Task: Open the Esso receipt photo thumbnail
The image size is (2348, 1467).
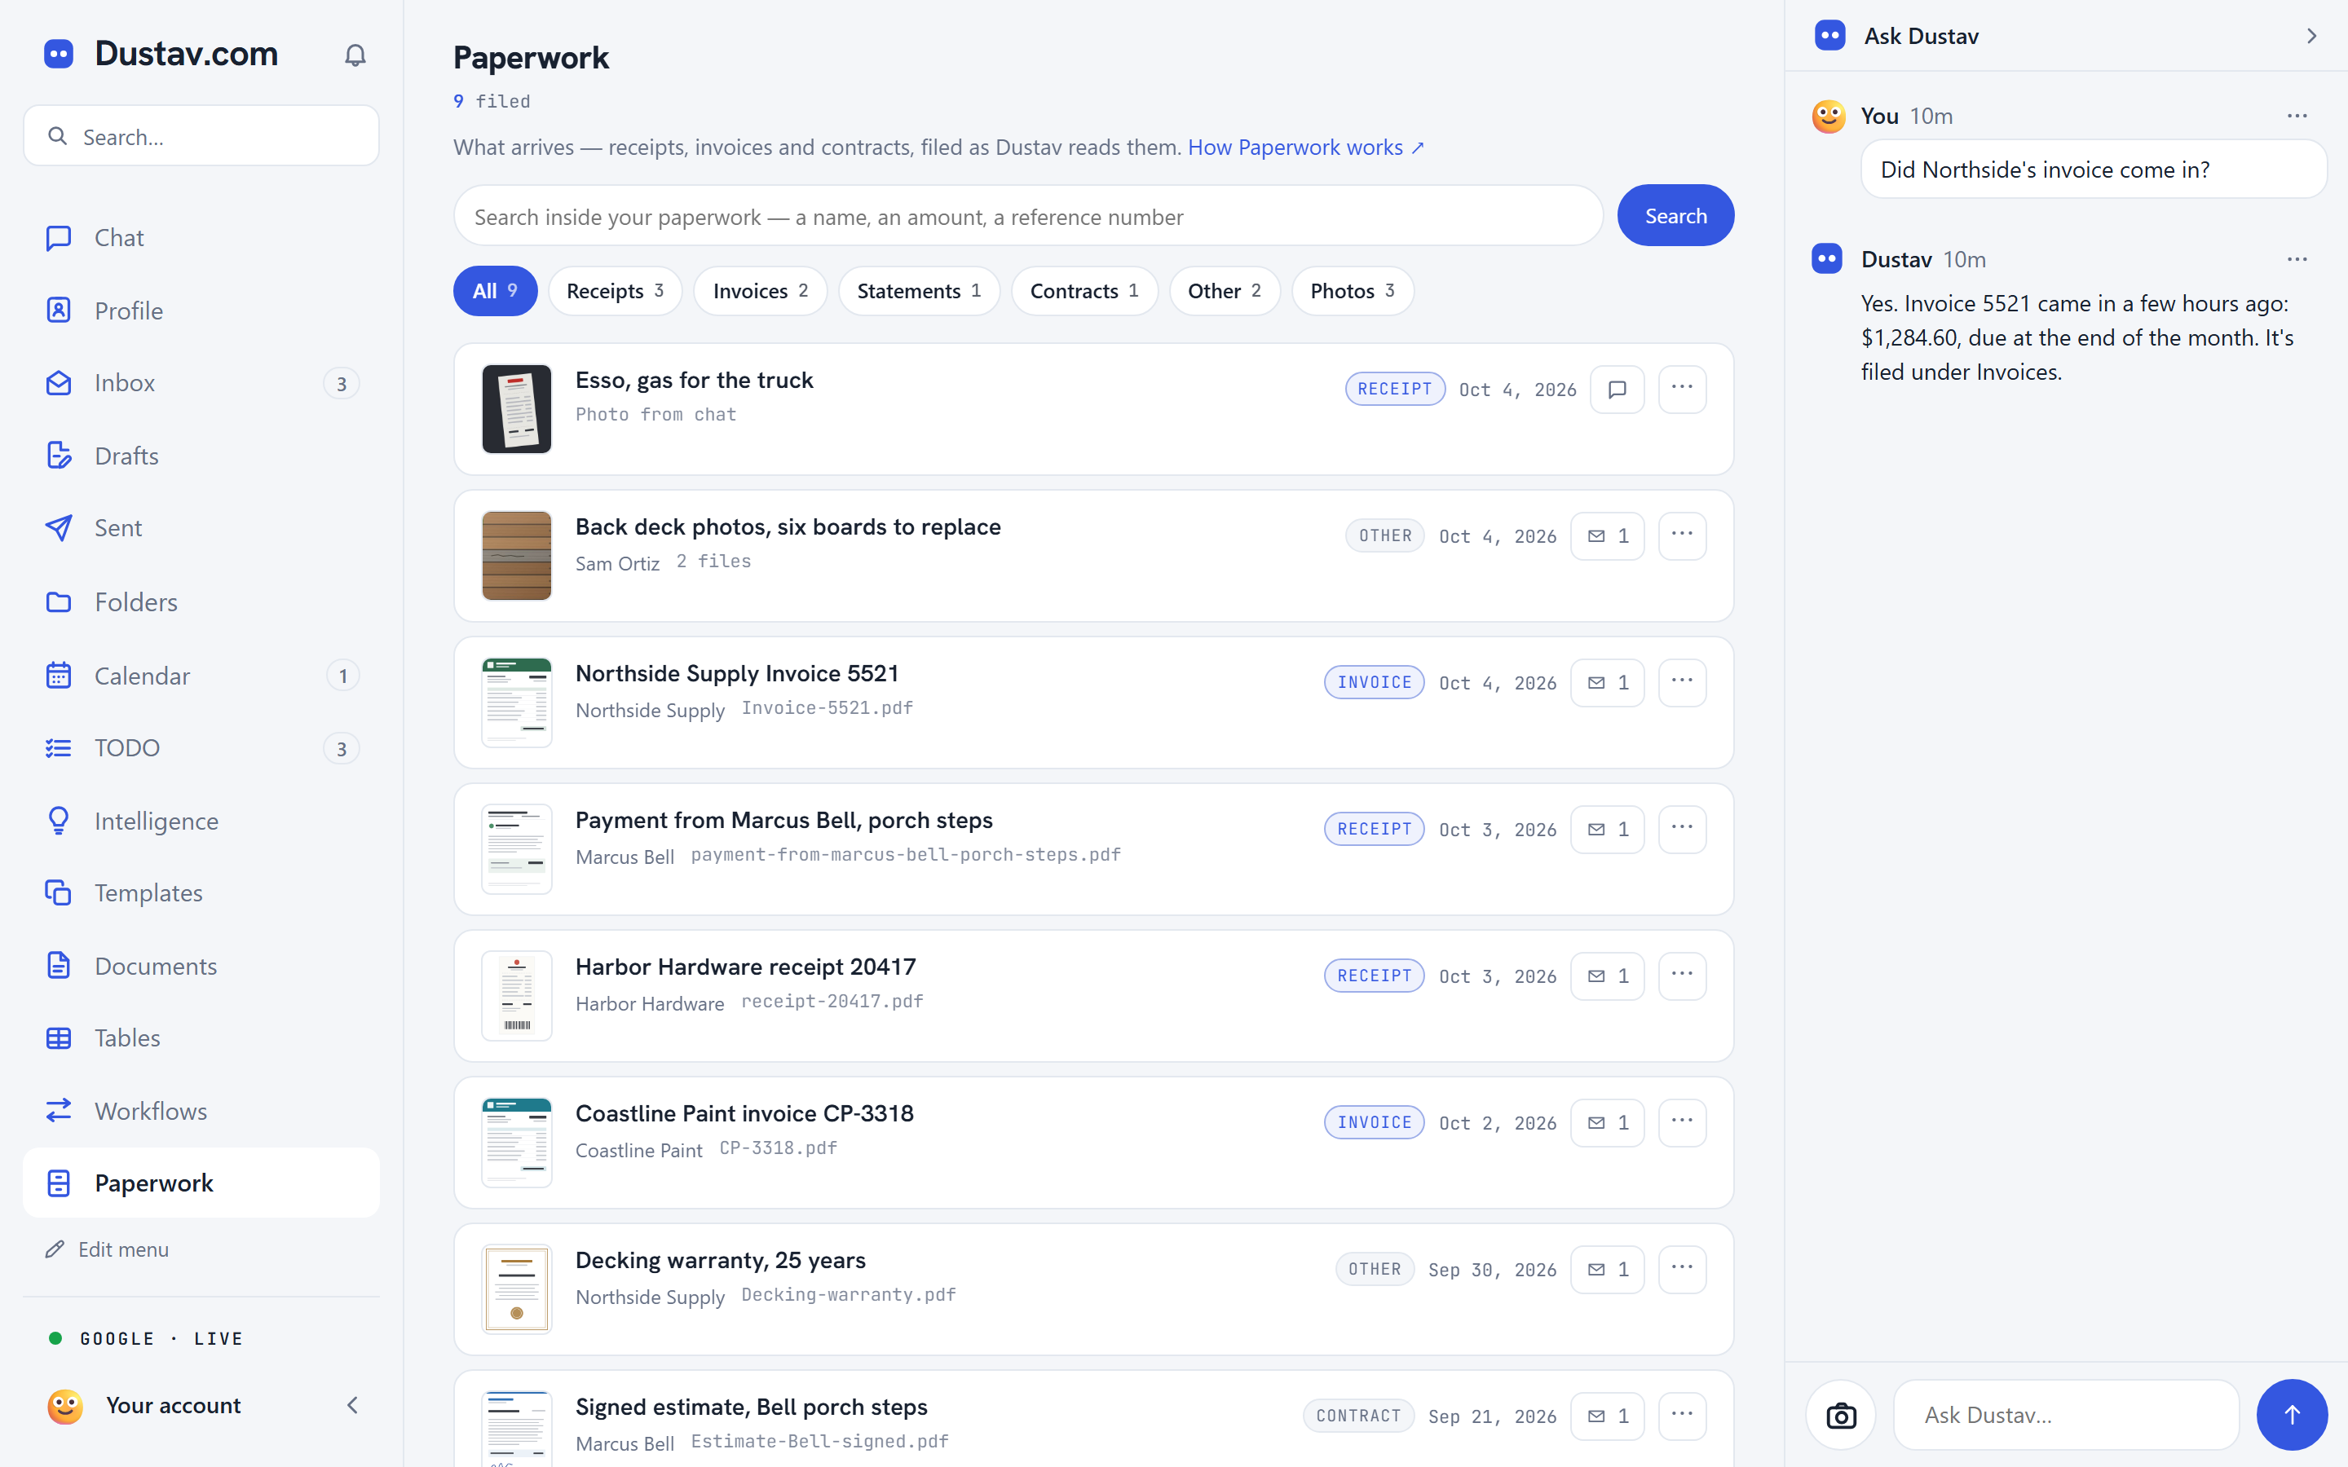Action: click(x=517, y=409)
